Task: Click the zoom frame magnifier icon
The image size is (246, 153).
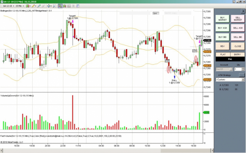Action: click(x=54, y=6)
